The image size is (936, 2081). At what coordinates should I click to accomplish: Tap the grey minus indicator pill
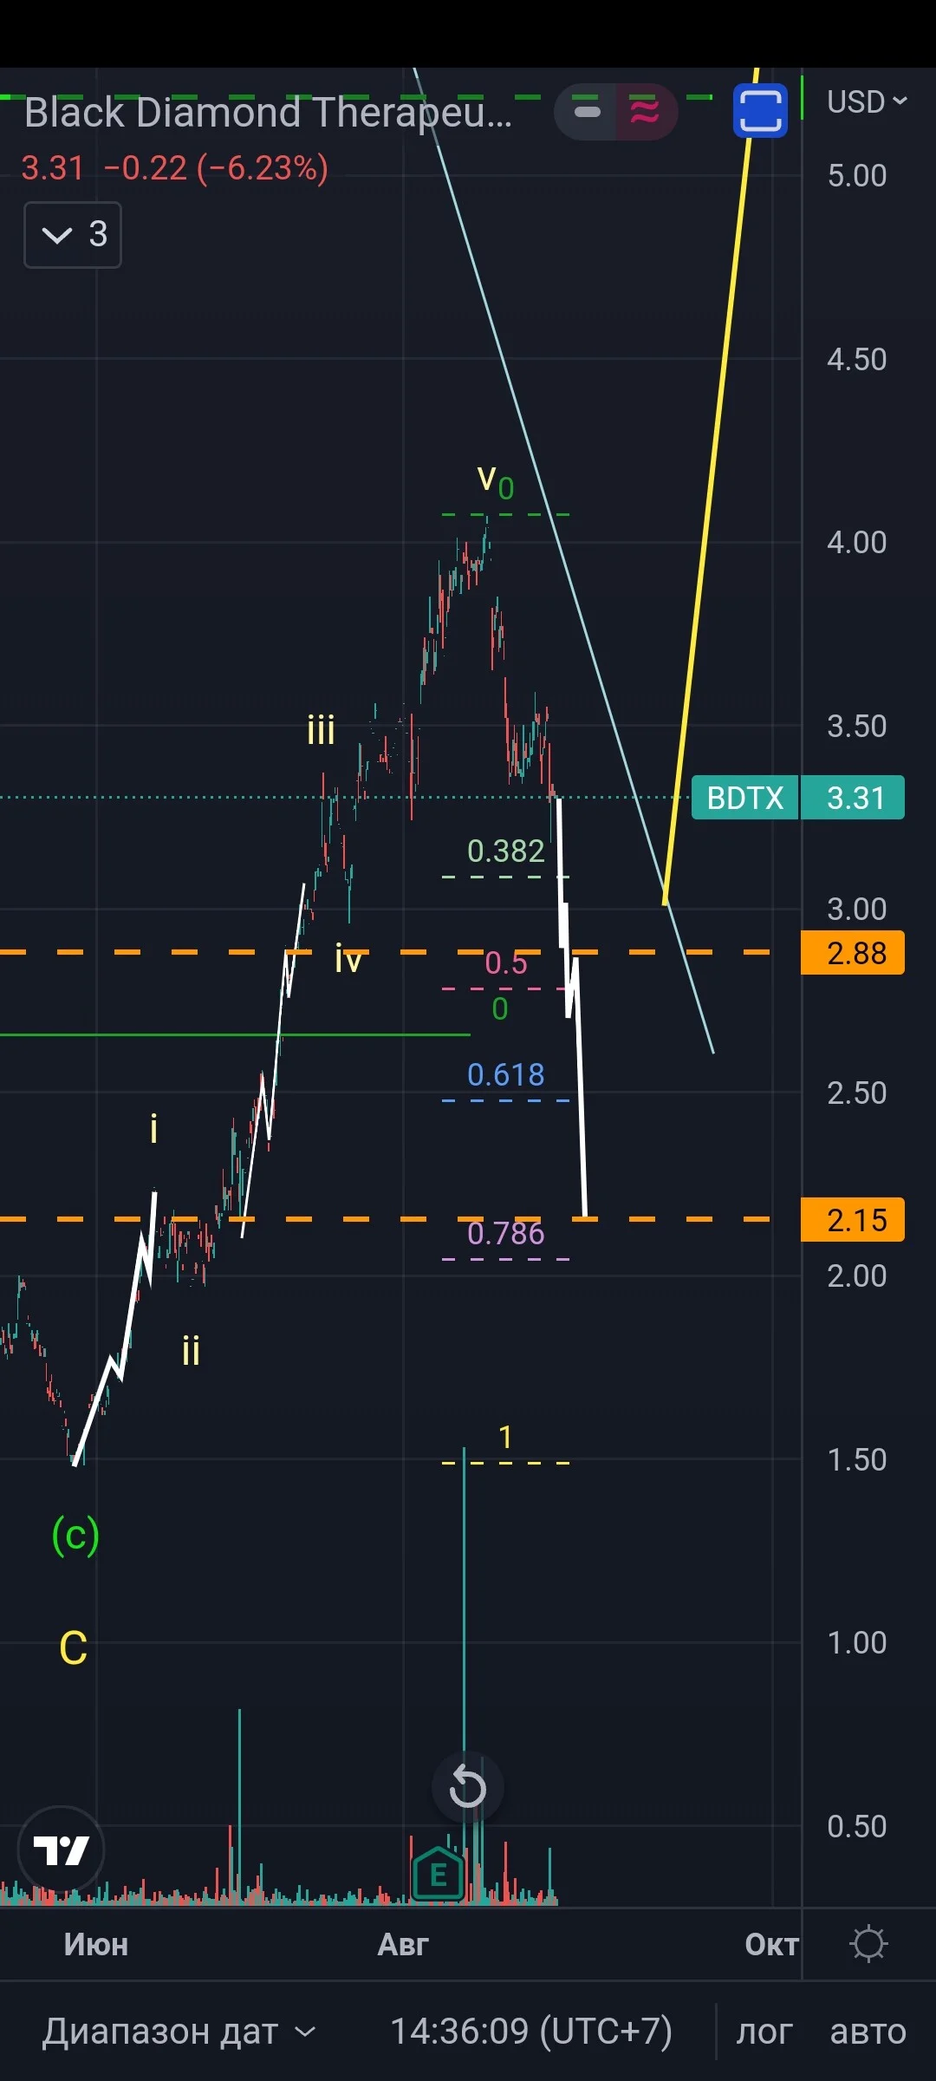point(587,112)
